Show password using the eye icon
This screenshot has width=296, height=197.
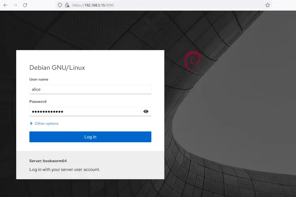pyautogui.click(x=146, y=112)
